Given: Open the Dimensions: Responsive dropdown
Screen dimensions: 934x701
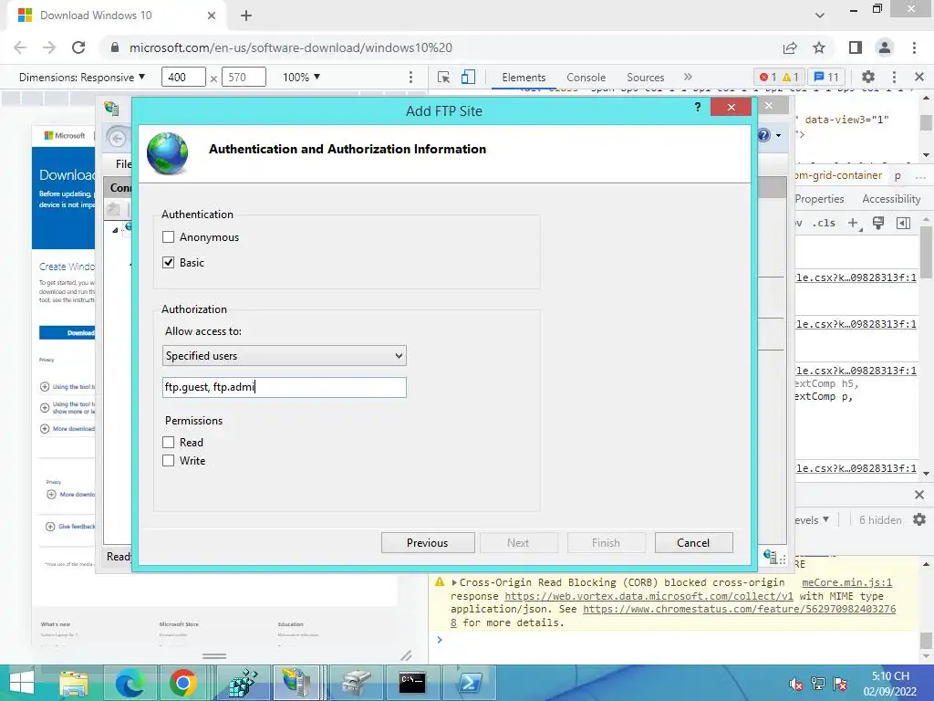Looking at the screenshot, I should point(82,77).
